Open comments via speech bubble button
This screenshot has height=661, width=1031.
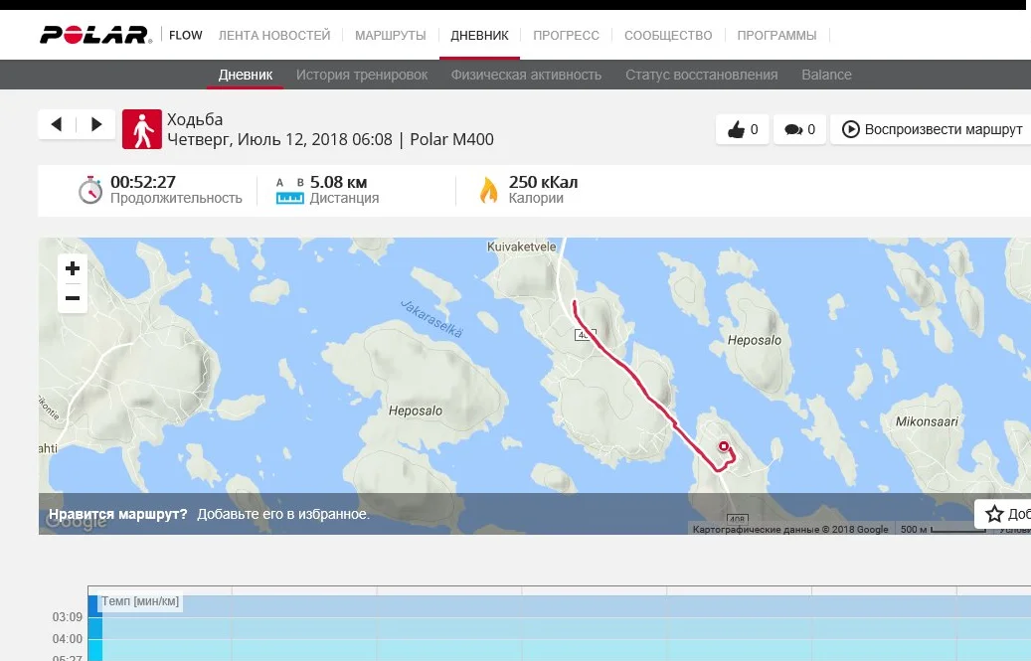[799, 129]
